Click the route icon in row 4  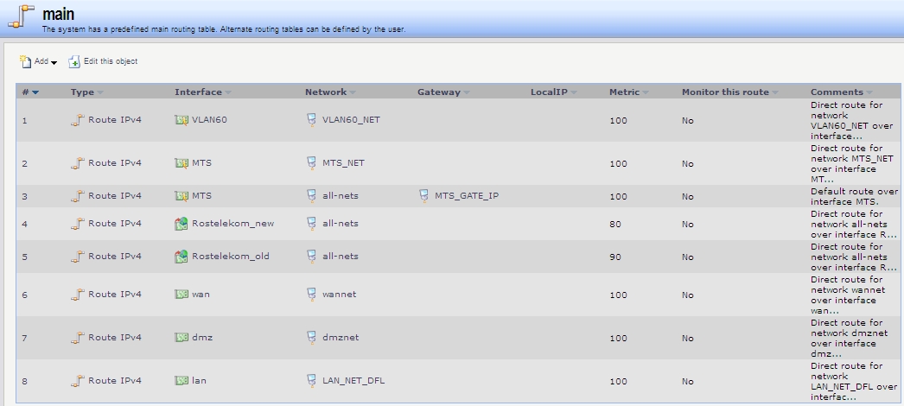(77, 224)
